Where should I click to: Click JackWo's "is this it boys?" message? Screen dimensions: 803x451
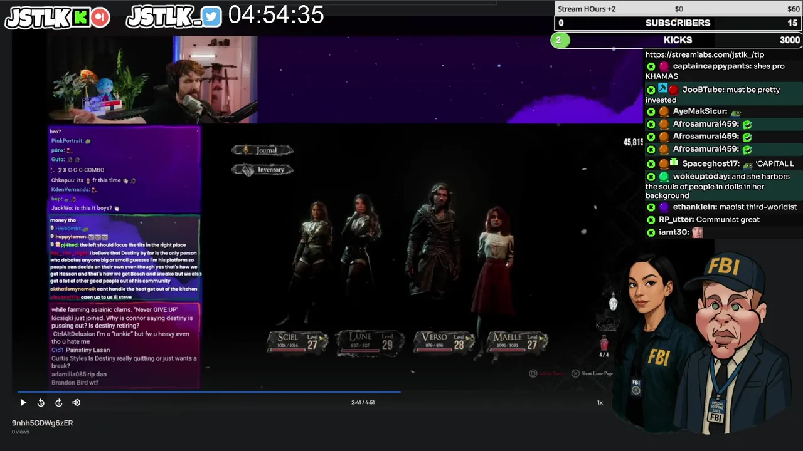tap(85, 208)
